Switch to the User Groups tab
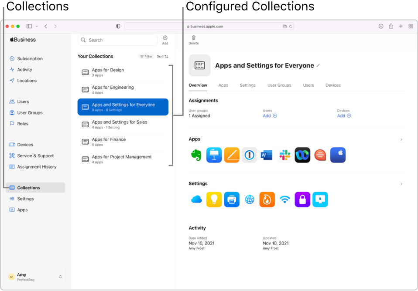Screen dimensions: 418x291 pos(279,85)
